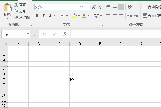Select cell D7 containing hh
This screenshot has width=161, height=108.
pos(80,80)
